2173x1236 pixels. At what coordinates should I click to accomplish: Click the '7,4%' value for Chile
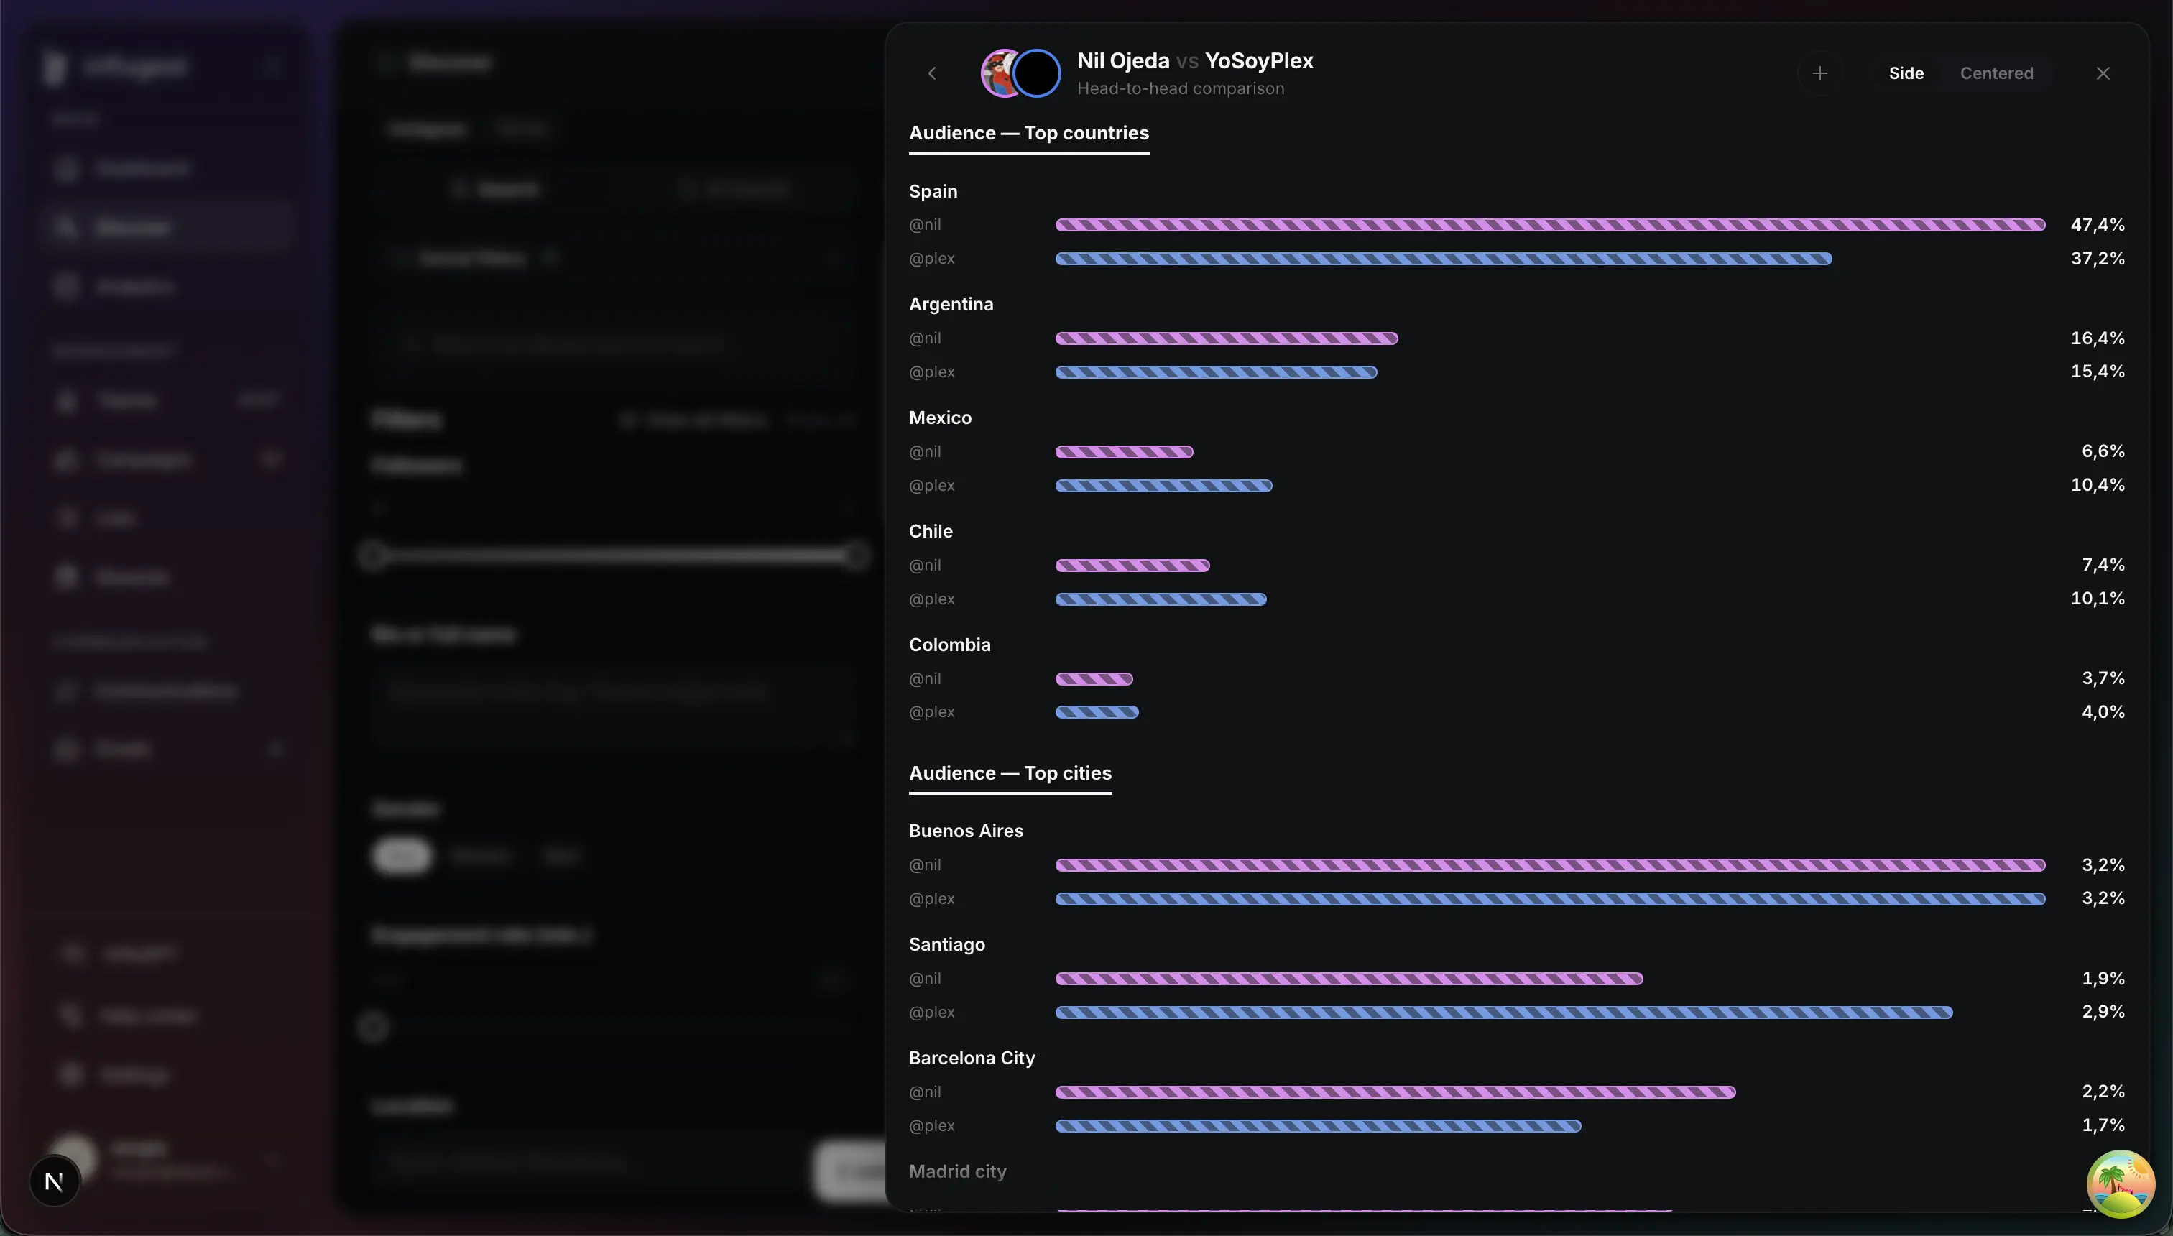click(2103, 566)
